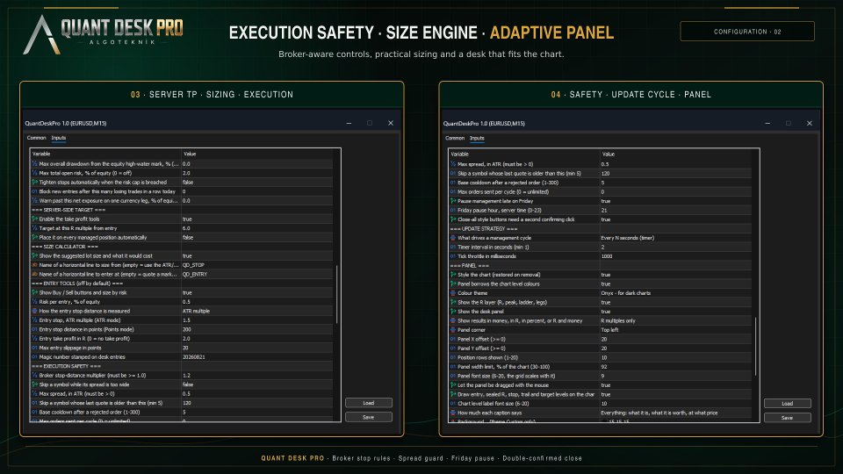The image size is (843, 474).
Task: Click the icon beside 'Max entry slippage in points'
Action: coord(34,348)
